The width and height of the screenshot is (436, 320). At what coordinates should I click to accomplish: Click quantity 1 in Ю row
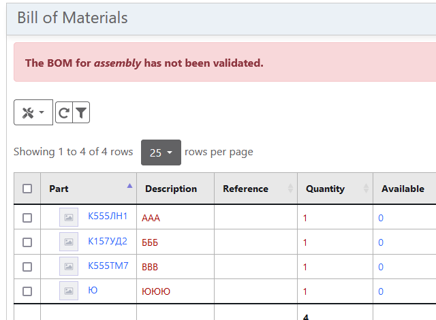(305, 291)
